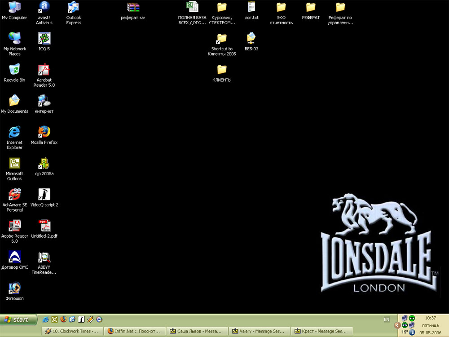Select the Adobe Reader 6.0 shortcut
Viewport: 449px width, 337px height.
click(x=14, y=231)
